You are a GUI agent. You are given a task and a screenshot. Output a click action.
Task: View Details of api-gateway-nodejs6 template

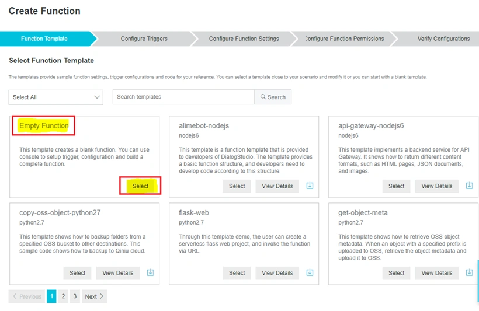[x=436, y=186]
